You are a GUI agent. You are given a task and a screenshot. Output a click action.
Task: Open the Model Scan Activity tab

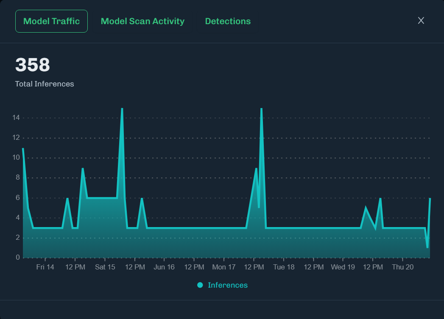click(142, 21)
